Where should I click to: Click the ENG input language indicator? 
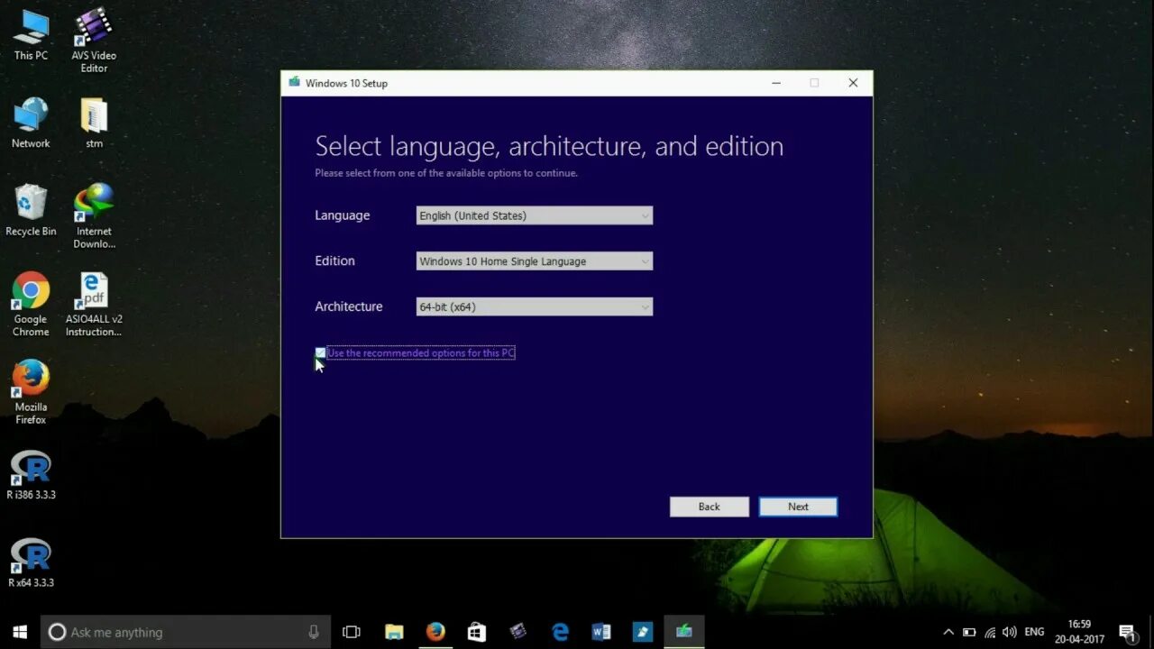click(x=1034, y=632)
